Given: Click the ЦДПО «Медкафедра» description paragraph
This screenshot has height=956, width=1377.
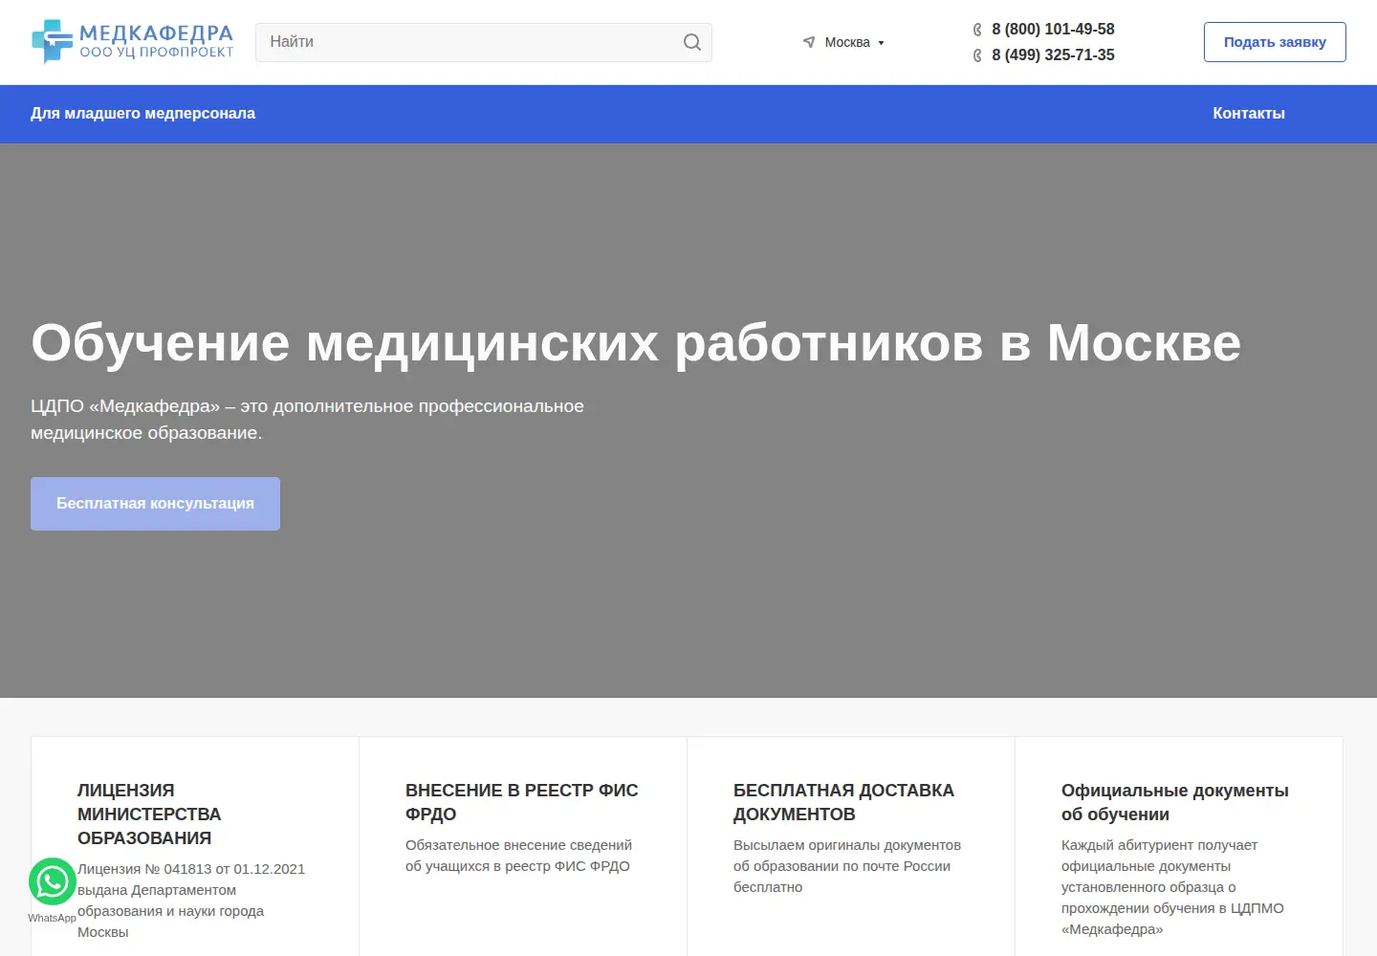Looking at the screenshot, I should click(x=307, y=420).
